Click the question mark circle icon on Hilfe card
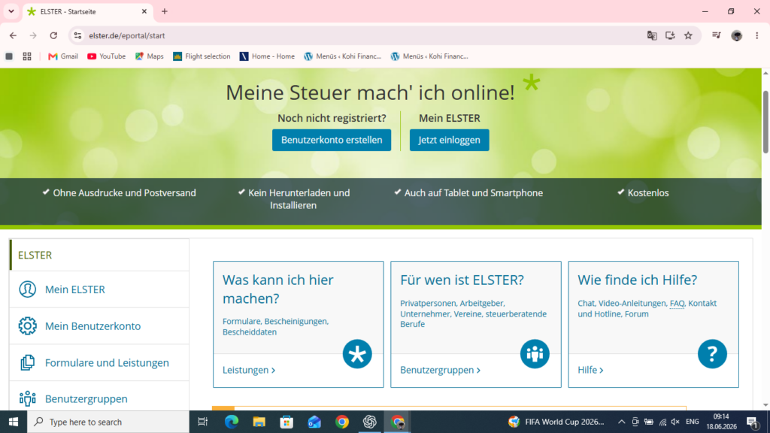This screenshot has height=433, width=770. 712,354
